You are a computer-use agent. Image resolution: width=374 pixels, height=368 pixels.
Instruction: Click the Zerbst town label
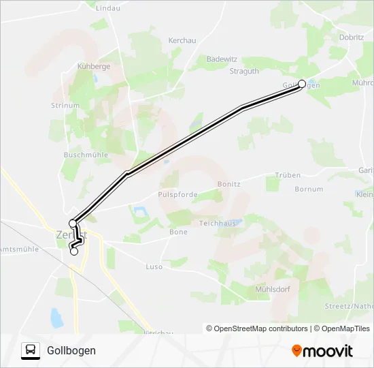(71, 235)
